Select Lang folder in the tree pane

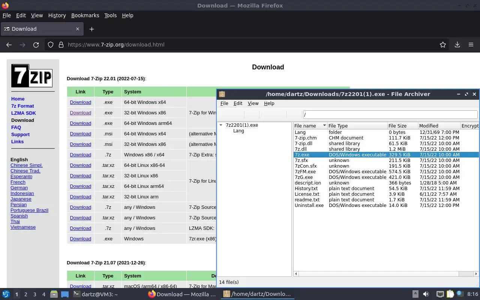(x=238, y=131)
